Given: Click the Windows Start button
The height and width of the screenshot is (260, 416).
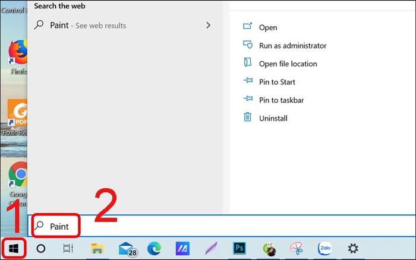Looking at the screenshot, I should point(14,249).
